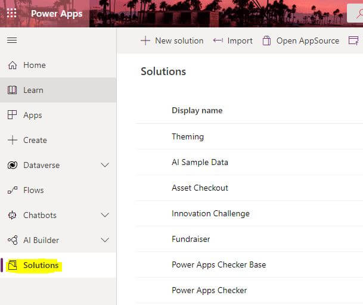Go to Home in navigation
Screen dimensions: 363x305
coord(58,66)
